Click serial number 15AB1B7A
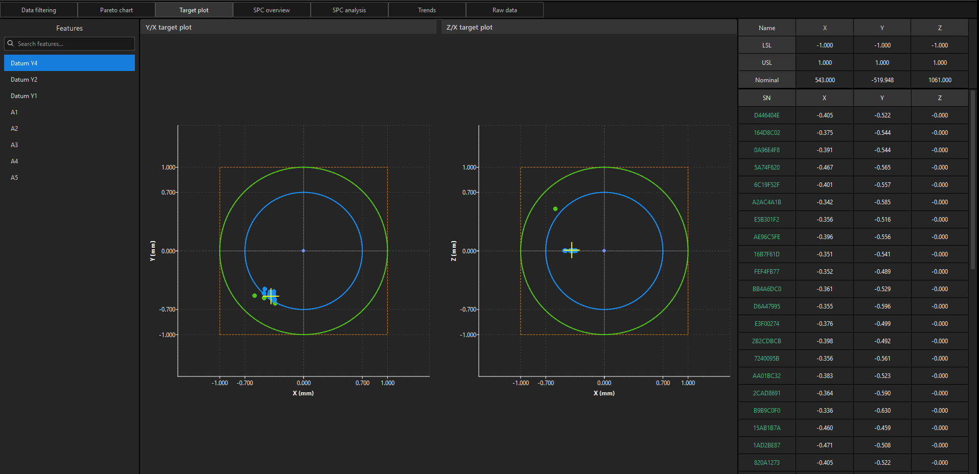Screen dimensions: 979x474 tap(767, 428)
